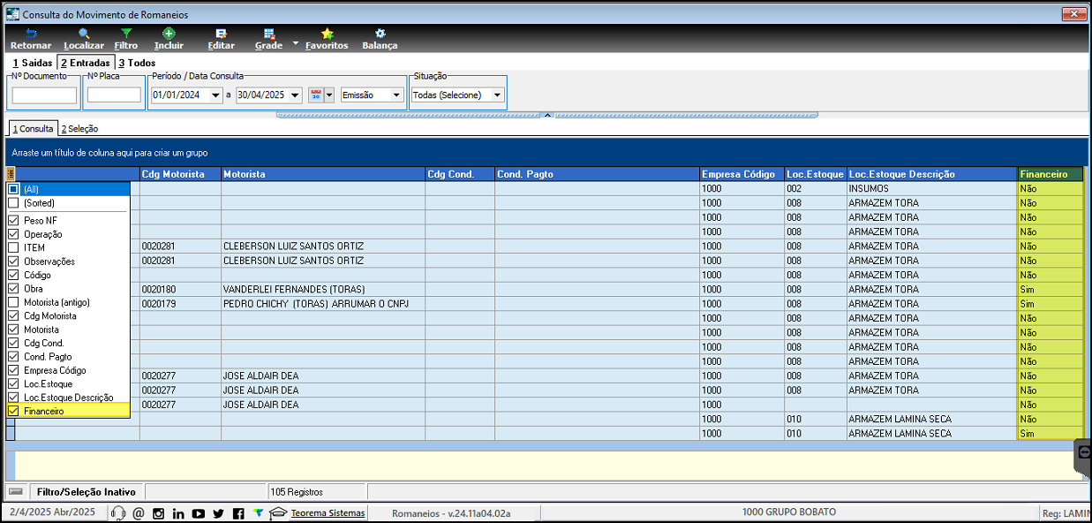Uncheck the Empresa Código column checkbox
Viewport: 1092px width, 523px height.
[x=13, y=370]
